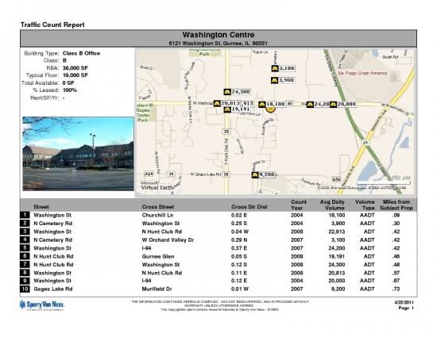The height and width of the screenshot is (337, 437).
Task: Click the 19,000 SF typical floor value
Action: point(75,75)
